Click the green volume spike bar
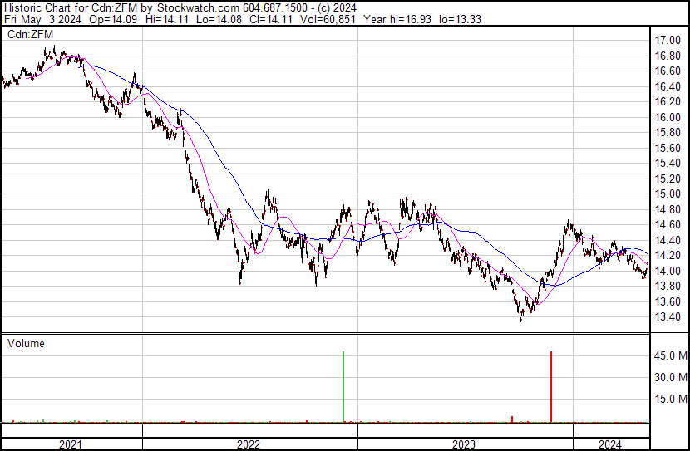The width and height of the screenshot is (690, 451). click(x=343, y=387)
